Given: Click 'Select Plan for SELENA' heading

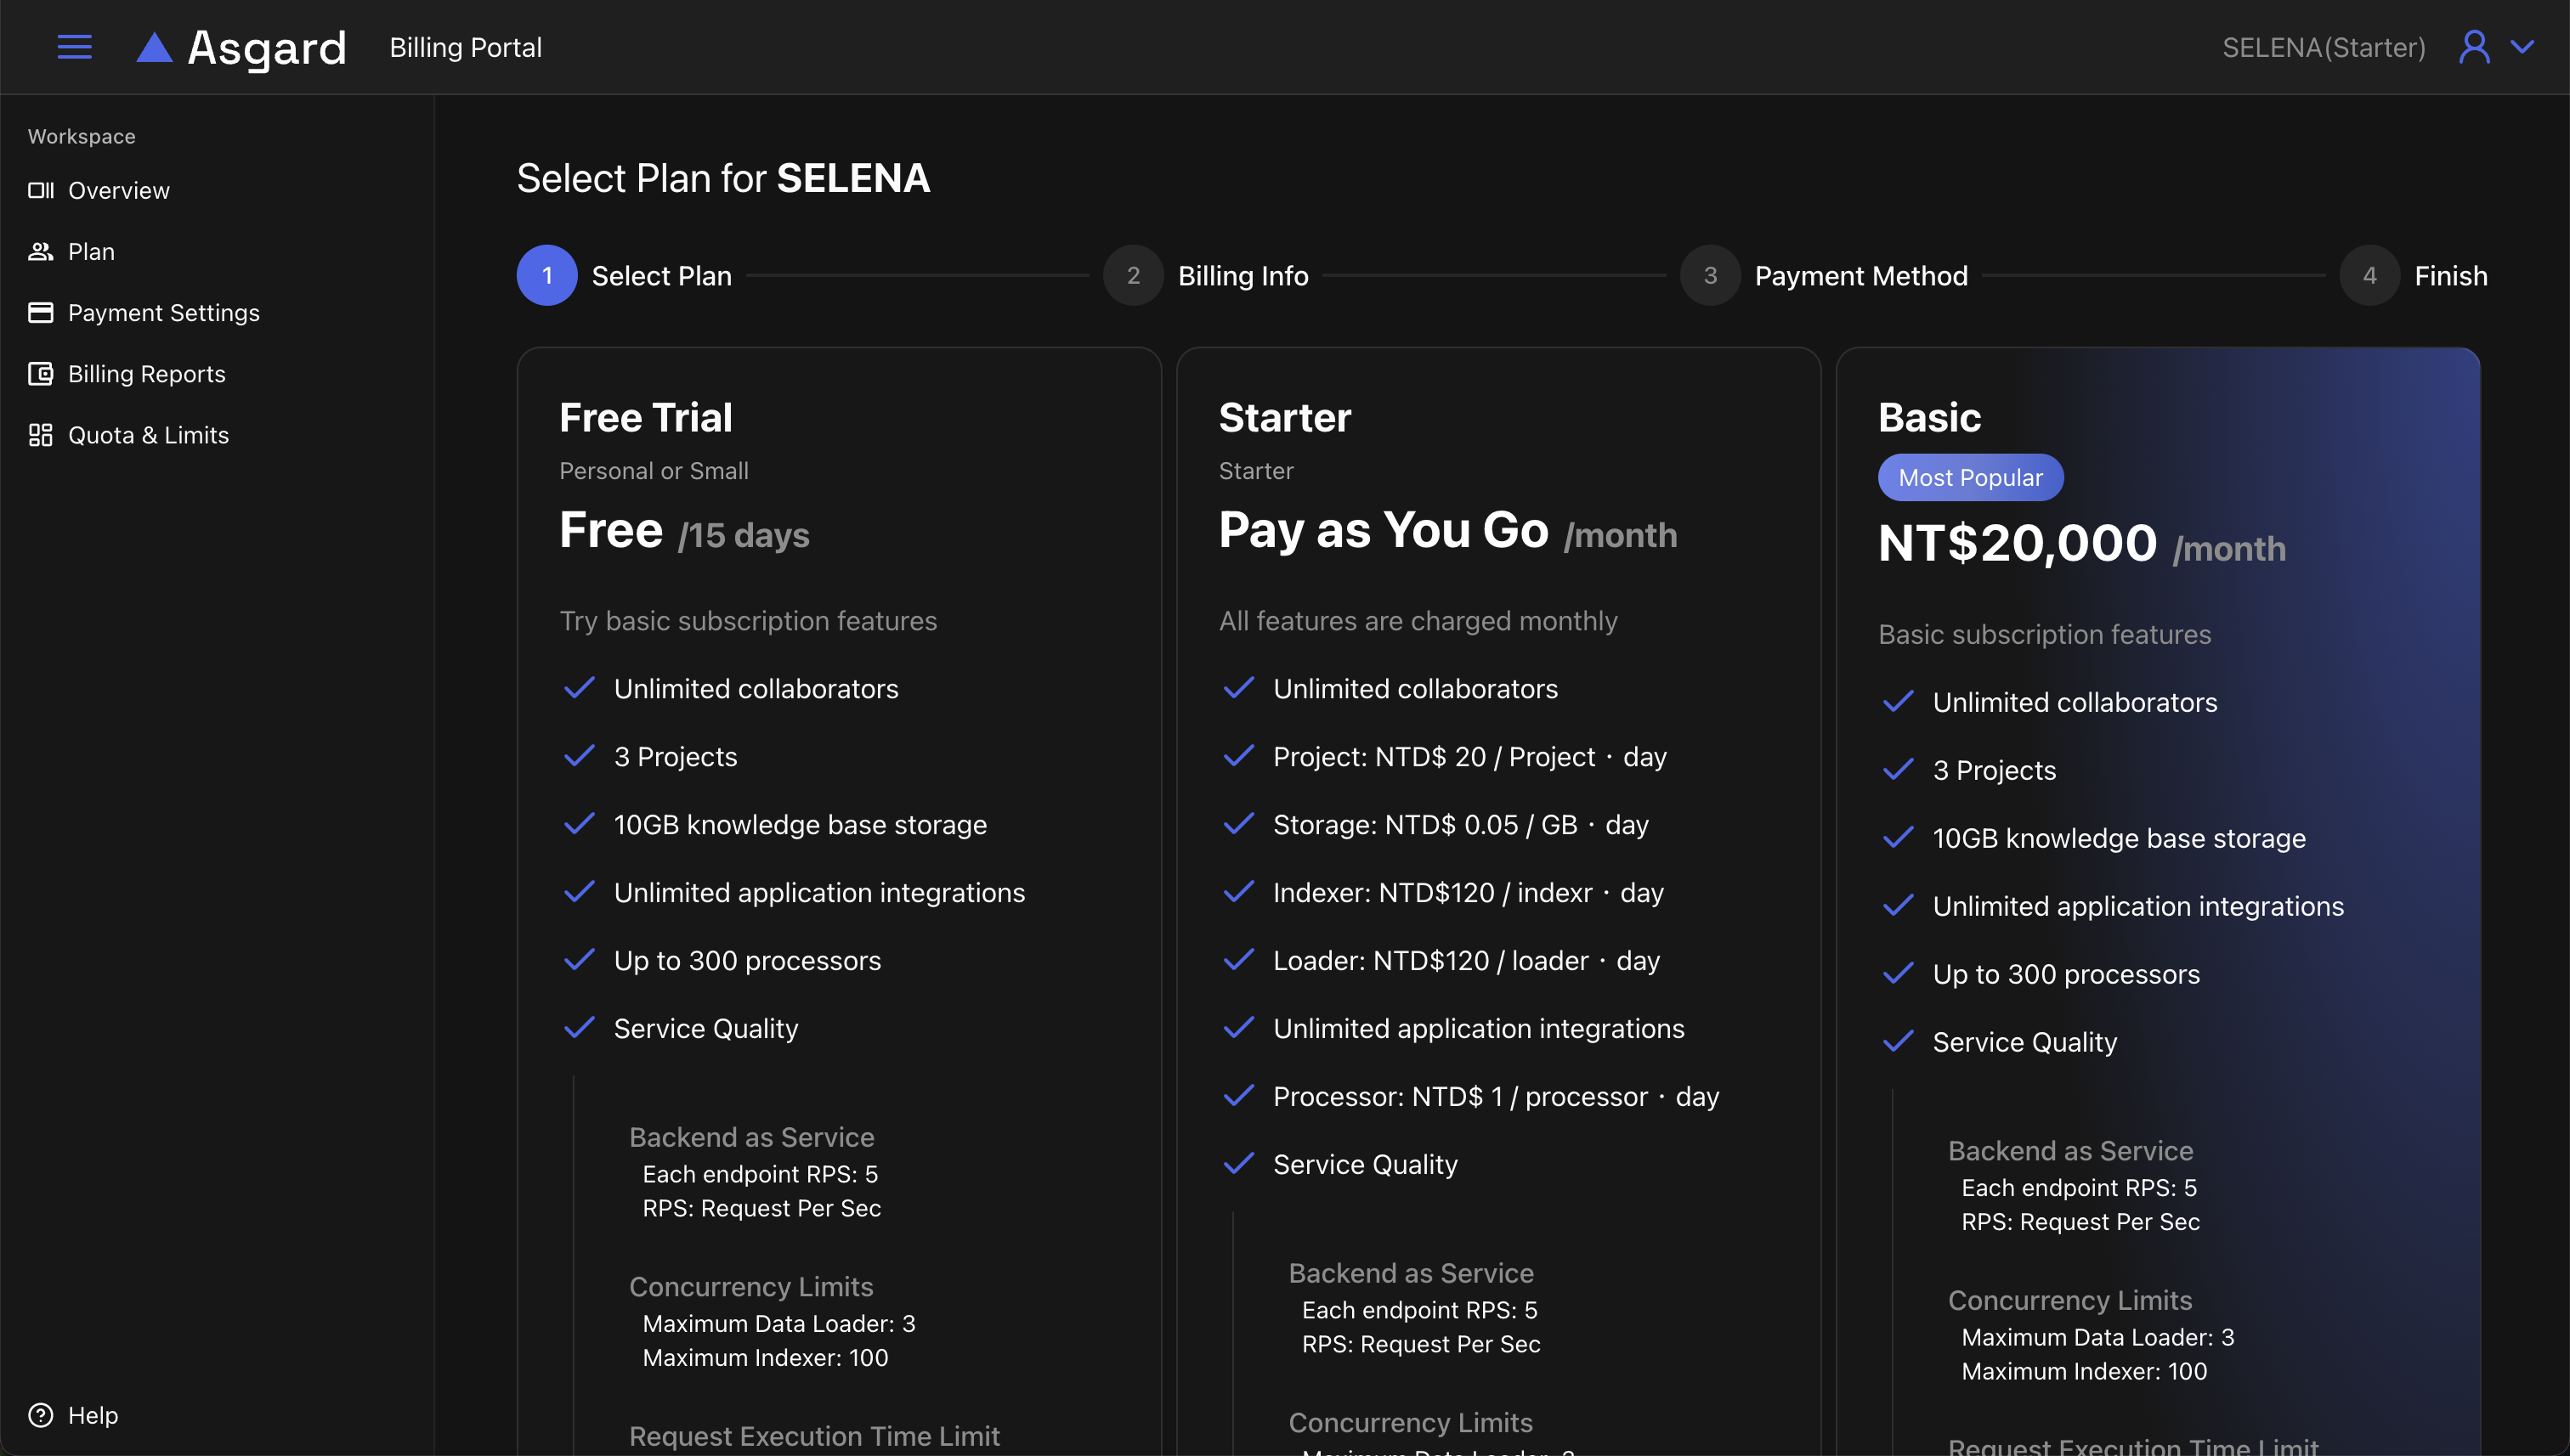Looking at the screenshot, I should (723, 178).
